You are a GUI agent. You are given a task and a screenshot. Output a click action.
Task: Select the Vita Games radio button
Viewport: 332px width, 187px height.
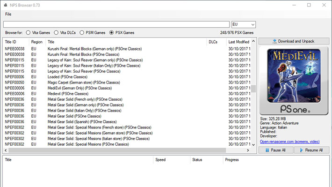point(28,33)
